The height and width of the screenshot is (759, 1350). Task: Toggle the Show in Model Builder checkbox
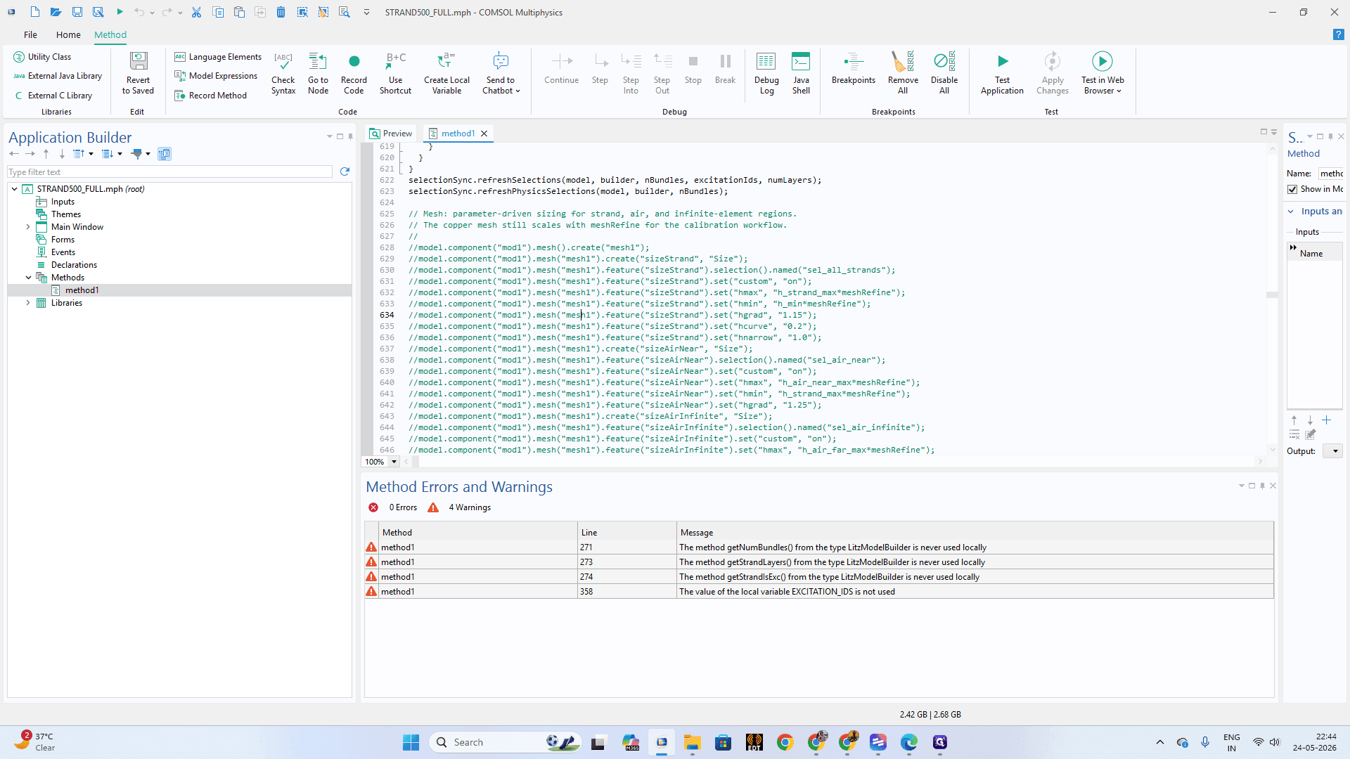coord(1292,189)
